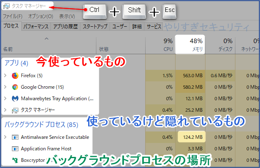Toggle sort arrow above 名前 column
Viewport: 260px width, 168px height.
point(47,39)
